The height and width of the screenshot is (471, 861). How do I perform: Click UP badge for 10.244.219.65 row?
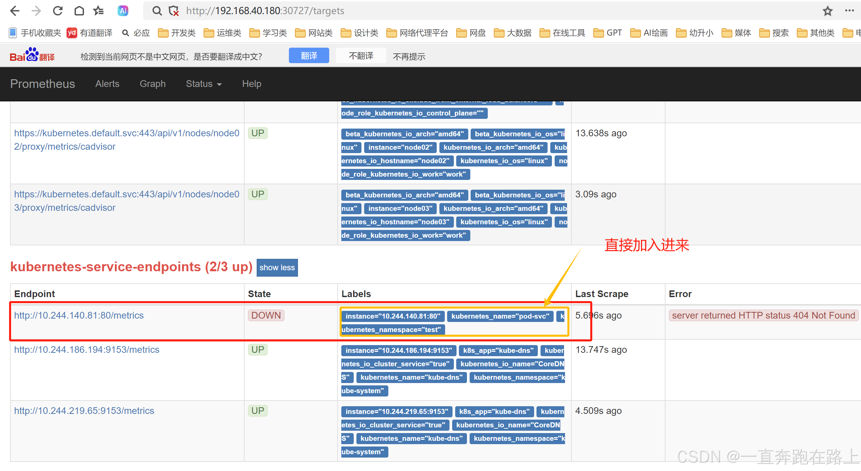258,411
